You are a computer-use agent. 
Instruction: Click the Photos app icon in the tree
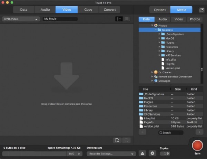point(156,25)
